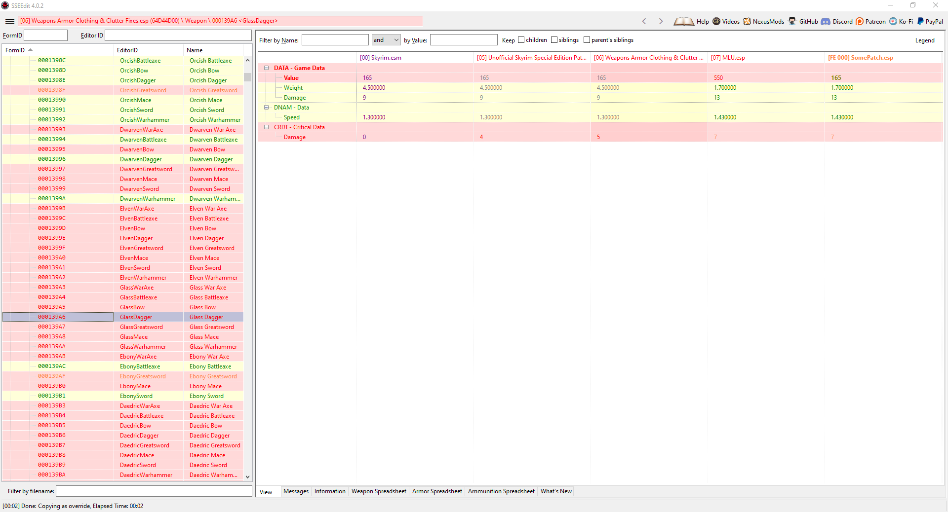
Task: Click the Legend button
Action: click(x=925, y=40)
